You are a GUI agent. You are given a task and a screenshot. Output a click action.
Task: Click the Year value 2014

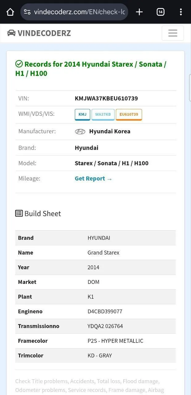(x=93, y=268)
